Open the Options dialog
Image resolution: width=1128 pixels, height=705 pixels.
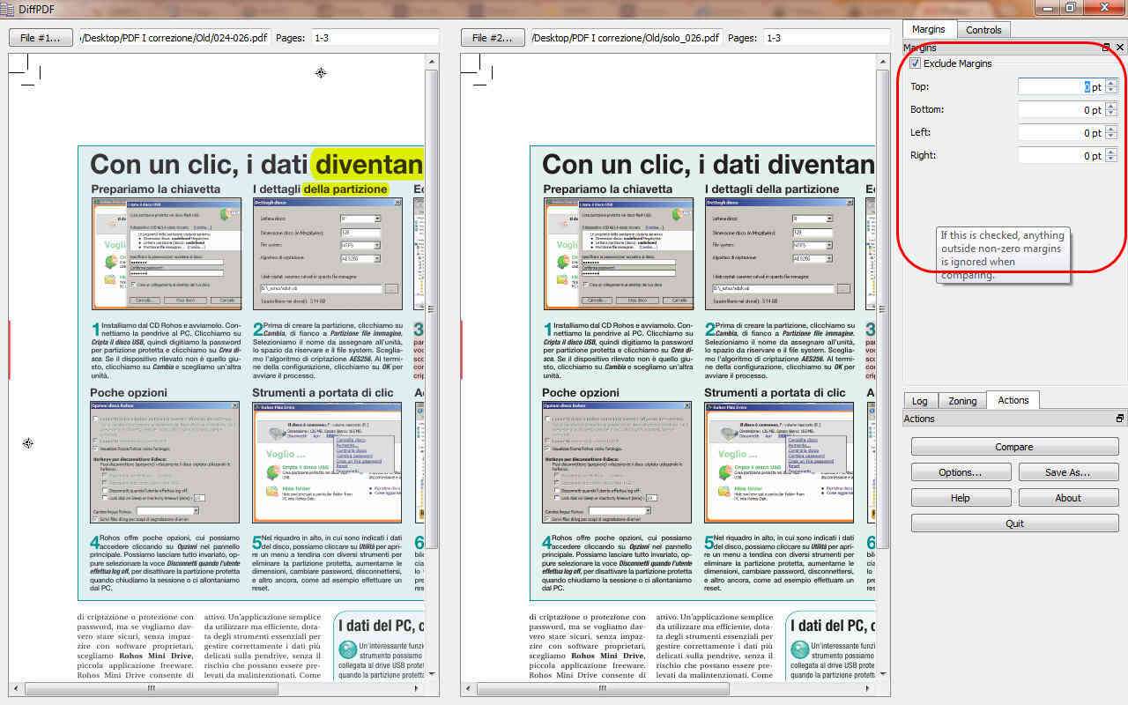pos(961,472)
